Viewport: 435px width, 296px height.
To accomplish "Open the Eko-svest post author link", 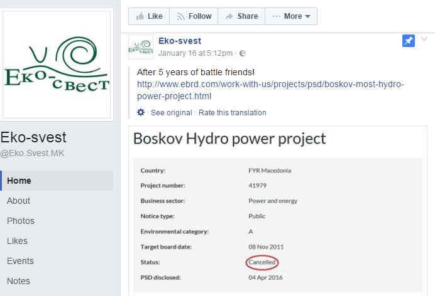I will click(180, 41).
